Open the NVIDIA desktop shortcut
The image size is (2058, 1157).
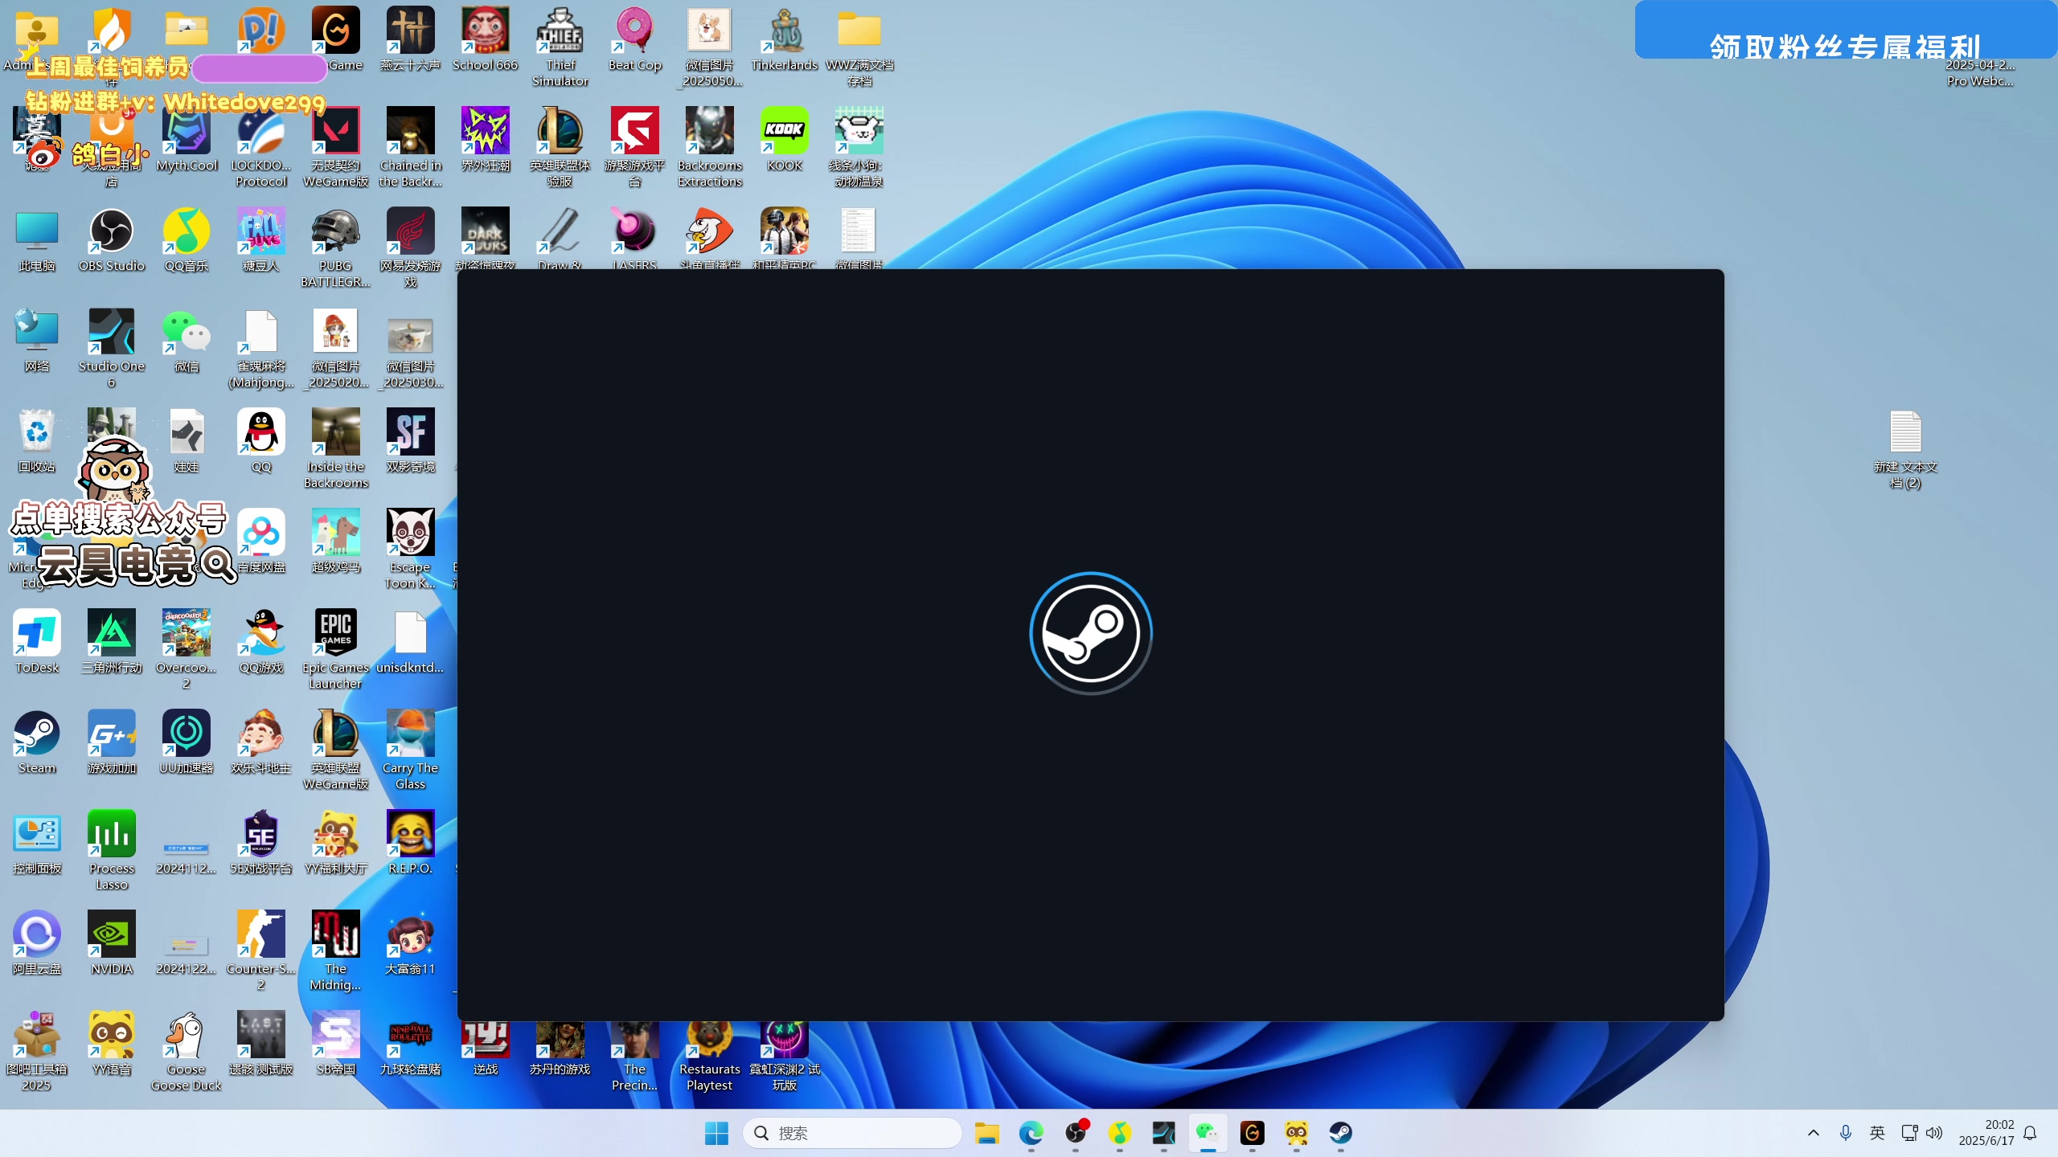[112, 942]
